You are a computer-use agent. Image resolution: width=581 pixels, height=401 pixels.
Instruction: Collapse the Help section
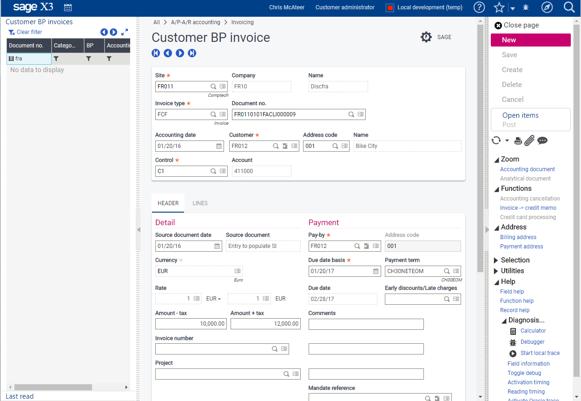tap(496, 282)
